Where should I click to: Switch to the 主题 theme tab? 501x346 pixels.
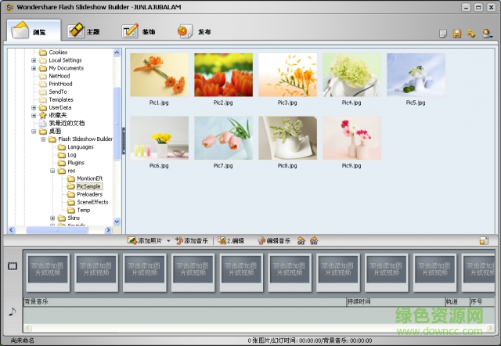tap(85, 31)
